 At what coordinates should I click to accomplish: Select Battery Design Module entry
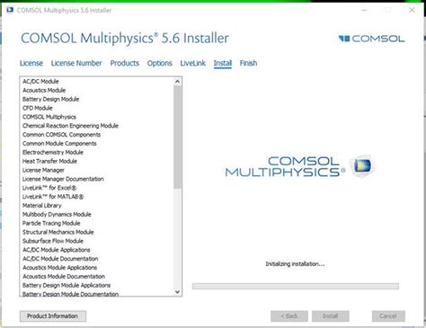pos(50,99)
